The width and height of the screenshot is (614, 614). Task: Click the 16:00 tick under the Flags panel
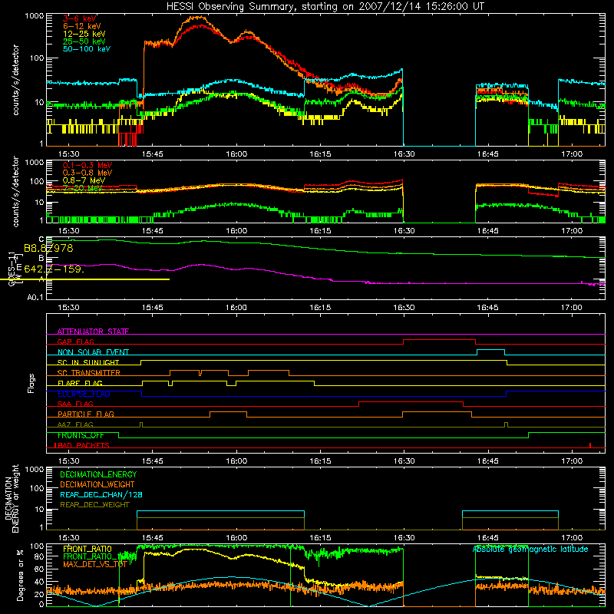point(236,461)
